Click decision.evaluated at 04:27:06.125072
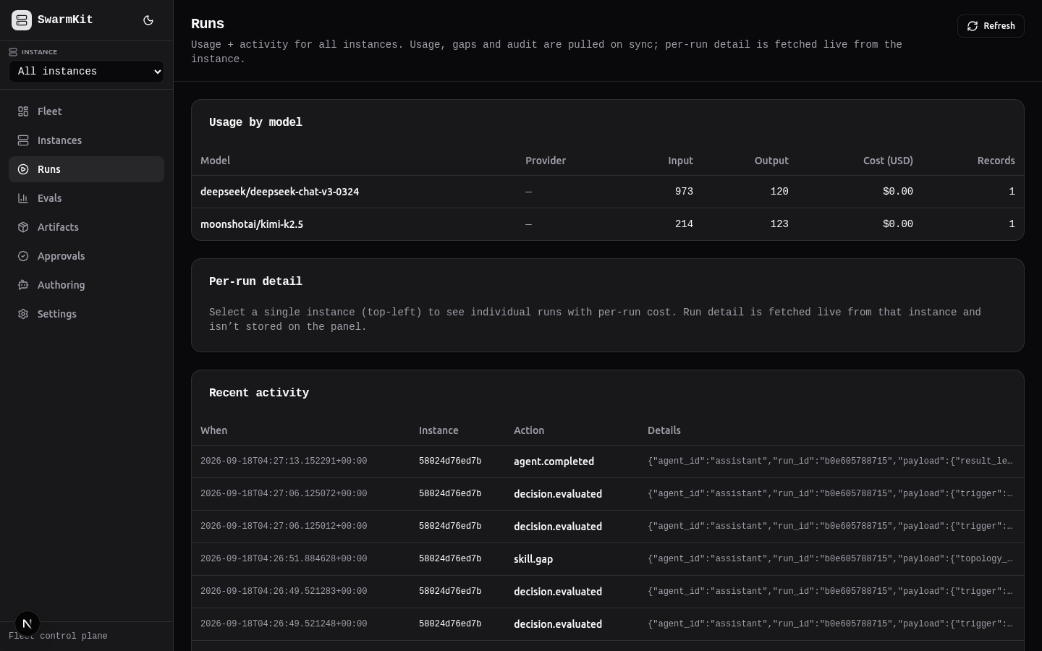This screenshot has height=651, width=1042. [558, 494]
